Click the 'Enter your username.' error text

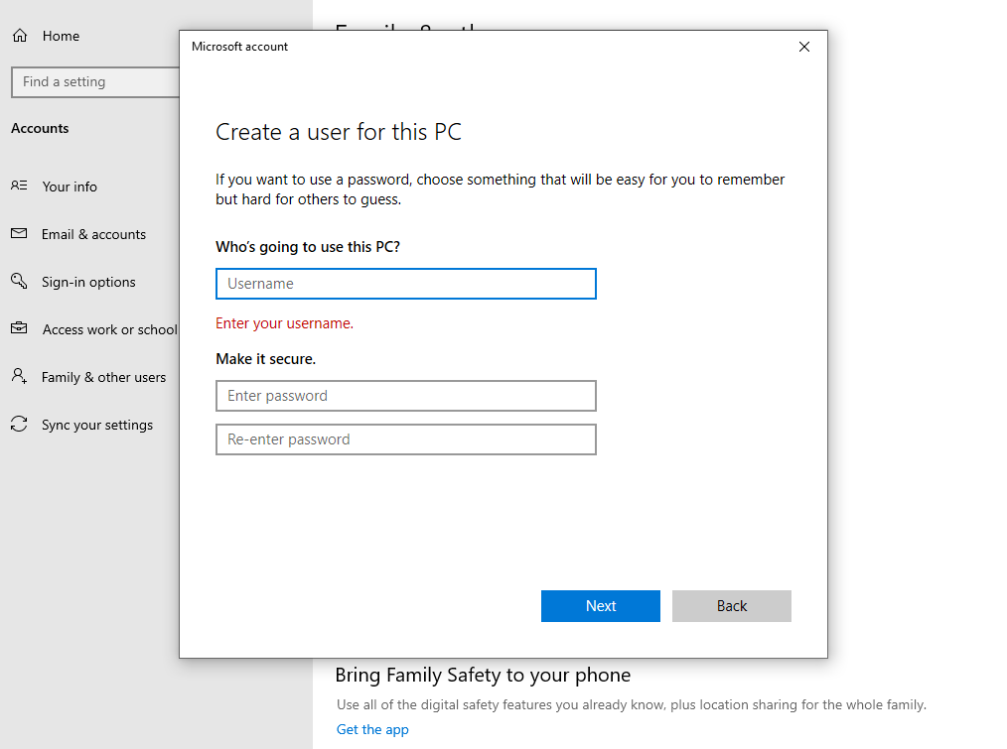[x=284, y=323]
